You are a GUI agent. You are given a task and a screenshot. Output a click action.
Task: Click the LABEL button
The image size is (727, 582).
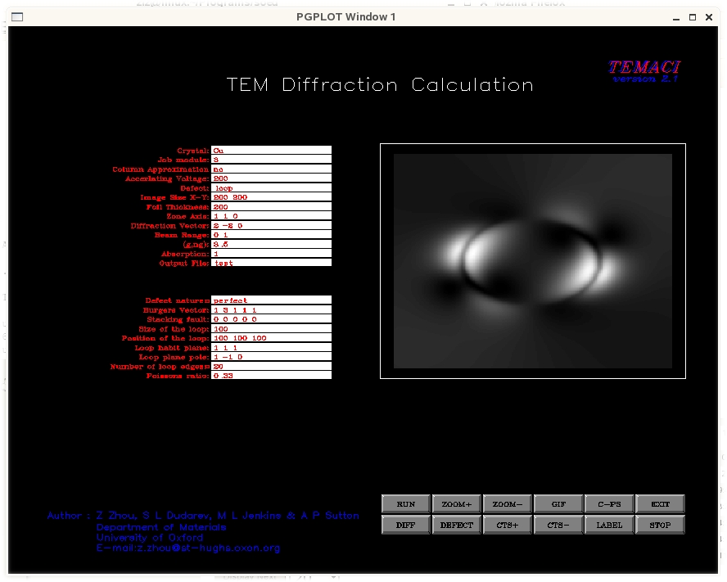(x=609, y=525)
